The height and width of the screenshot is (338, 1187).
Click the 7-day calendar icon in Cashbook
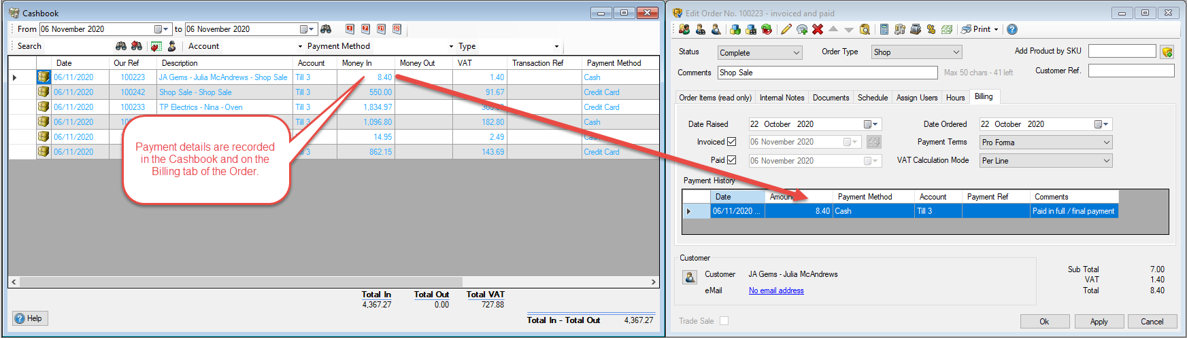click(x=365, y=29)
